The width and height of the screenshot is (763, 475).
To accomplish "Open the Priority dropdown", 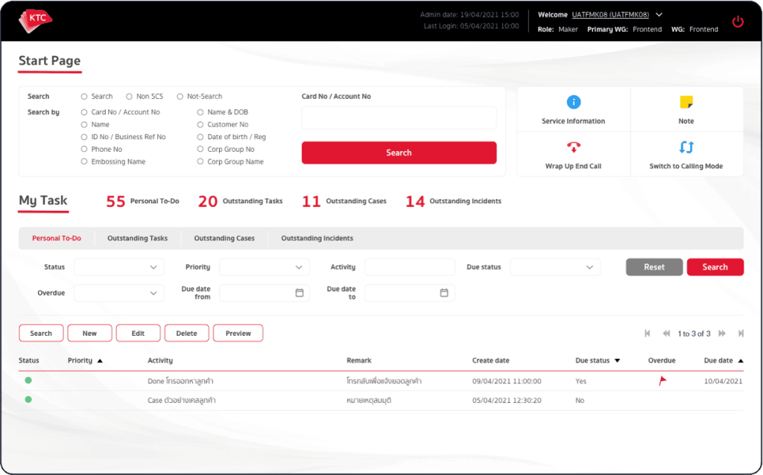I will [x=265, y=267].
